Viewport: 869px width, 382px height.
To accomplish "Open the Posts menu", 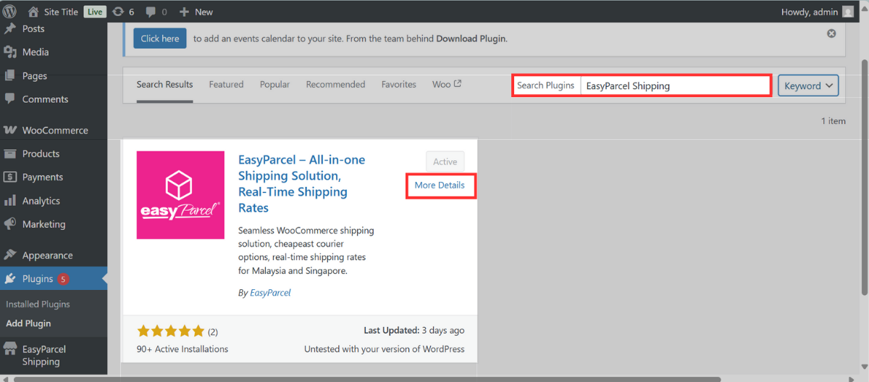I will tap(33, 29).
